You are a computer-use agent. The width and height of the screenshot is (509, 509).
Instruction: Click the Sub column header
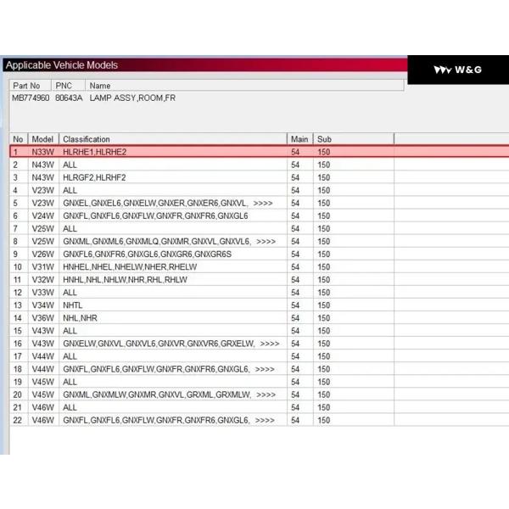coord(324,139)
